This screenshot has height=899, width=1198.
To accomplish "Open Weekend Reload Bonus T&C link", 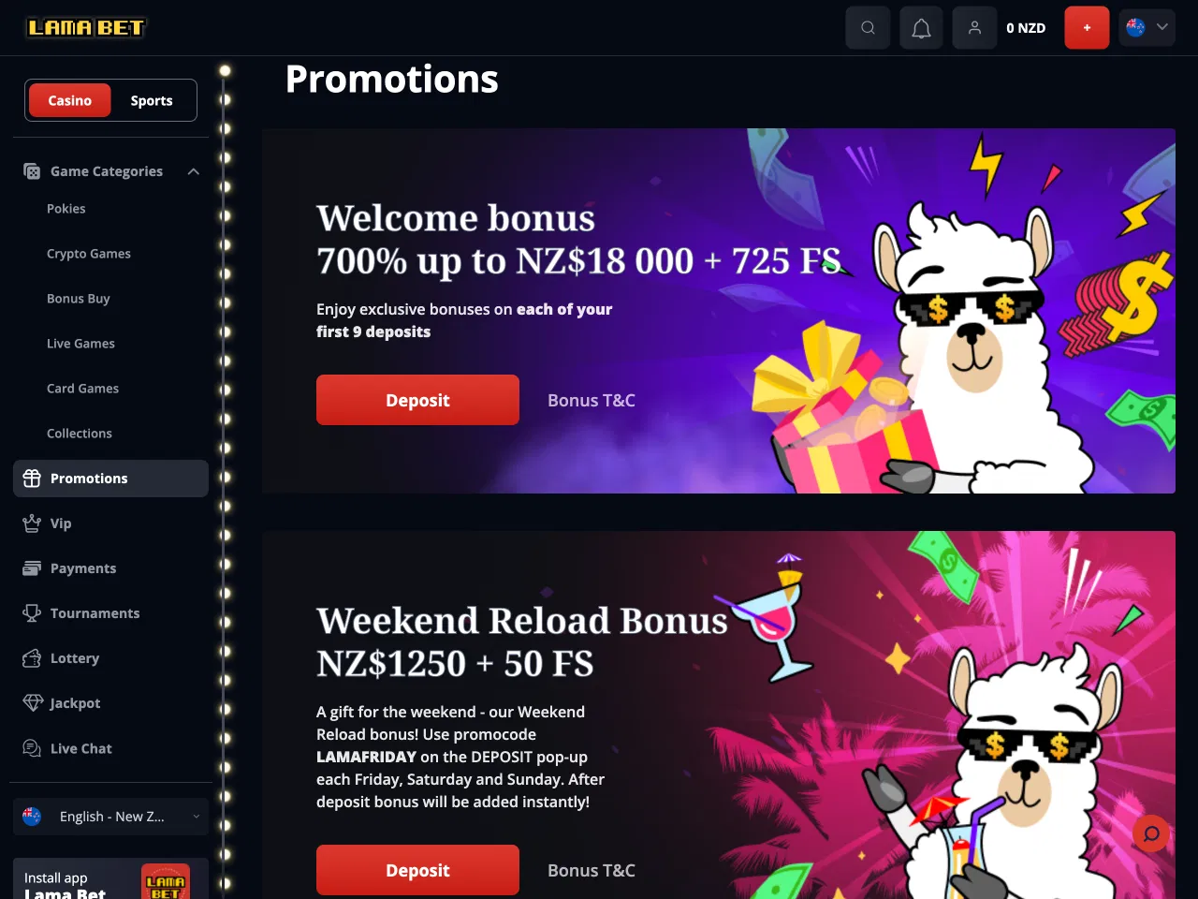I will coord(592,870).
